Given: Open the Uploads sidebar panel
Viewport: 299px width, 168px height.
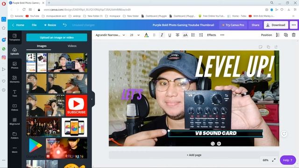Looking at the screenshot, I should tap(14, 51).
